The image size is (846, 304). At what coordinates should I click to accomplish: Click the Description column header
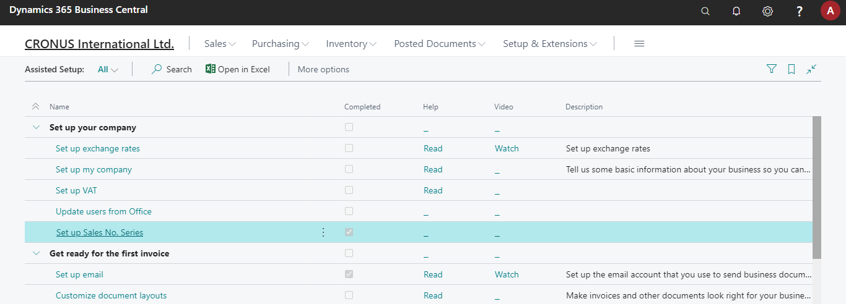pyautogui.click(x=584, y=107)
